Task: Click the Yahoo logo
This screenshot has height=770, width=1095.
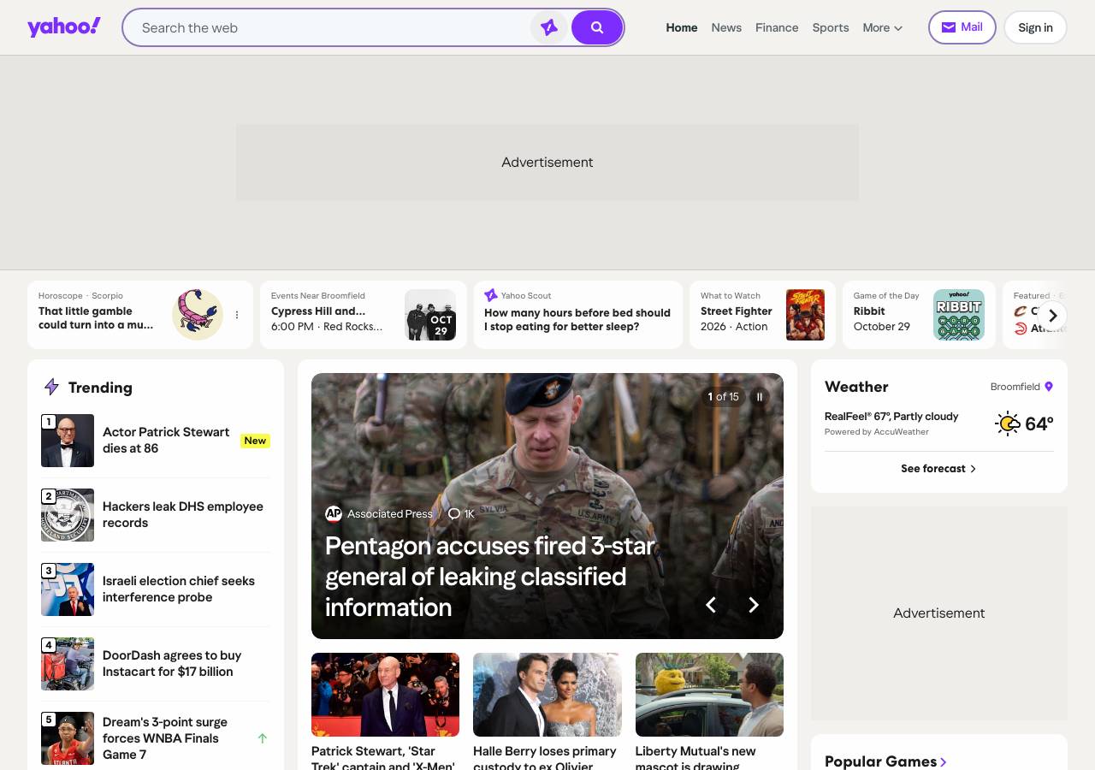Action: [64, 27]
